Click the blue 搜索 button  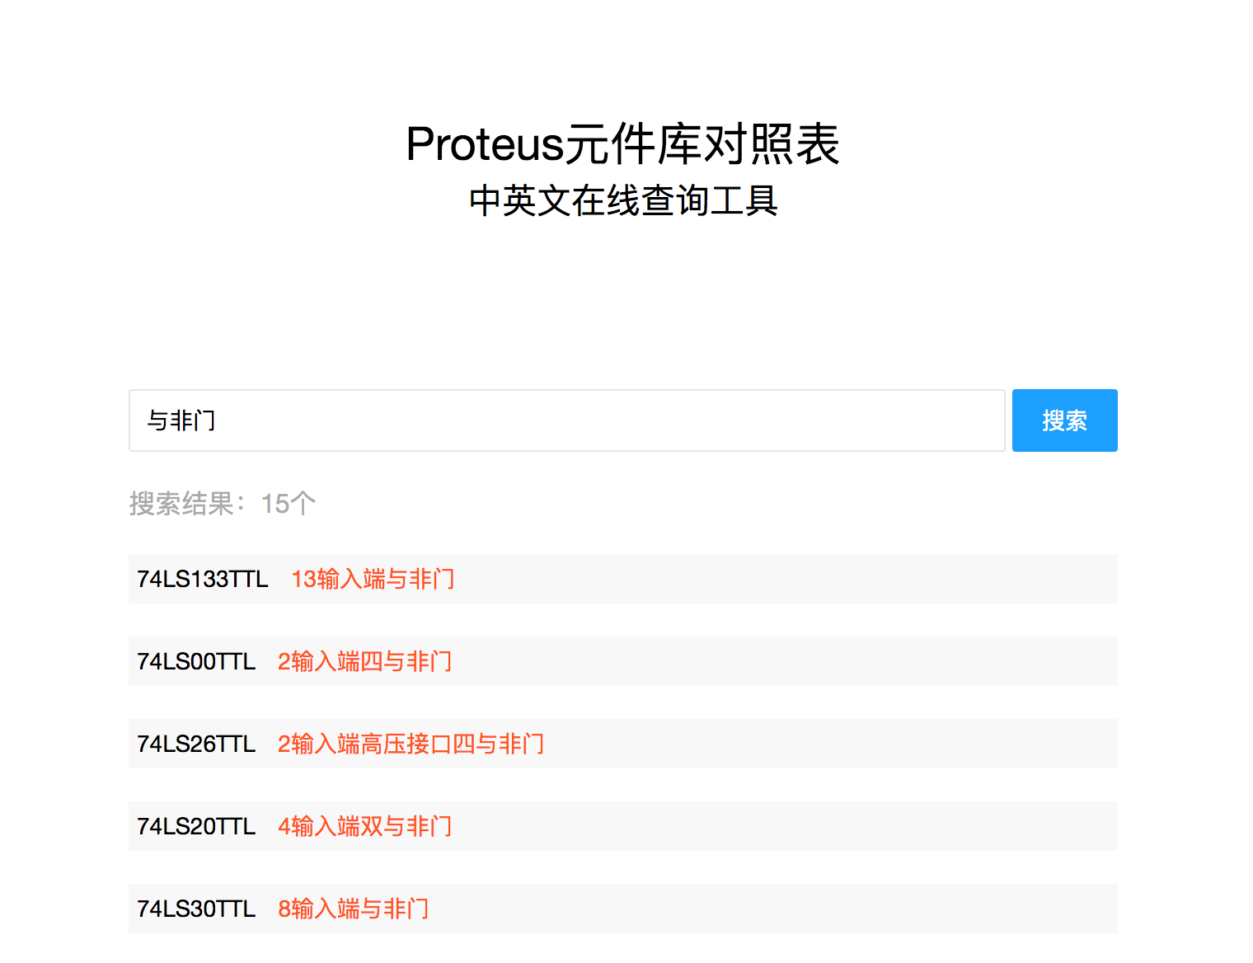coord(1064,420)
